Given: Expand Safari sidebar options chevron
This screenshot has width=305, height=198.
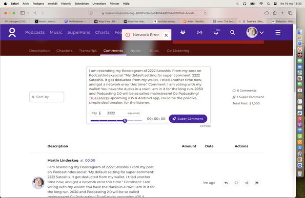Looking at the screenshot, I should click(x=28, y=13).
